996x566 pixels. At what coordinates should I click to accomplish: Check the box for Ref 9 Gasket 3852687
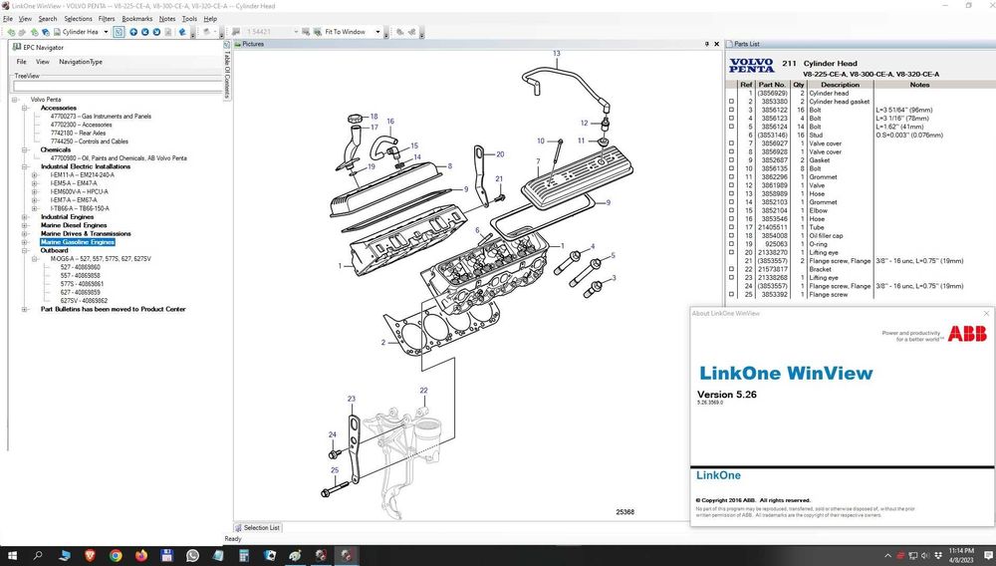pyautogui.click(x=731, y=160)
